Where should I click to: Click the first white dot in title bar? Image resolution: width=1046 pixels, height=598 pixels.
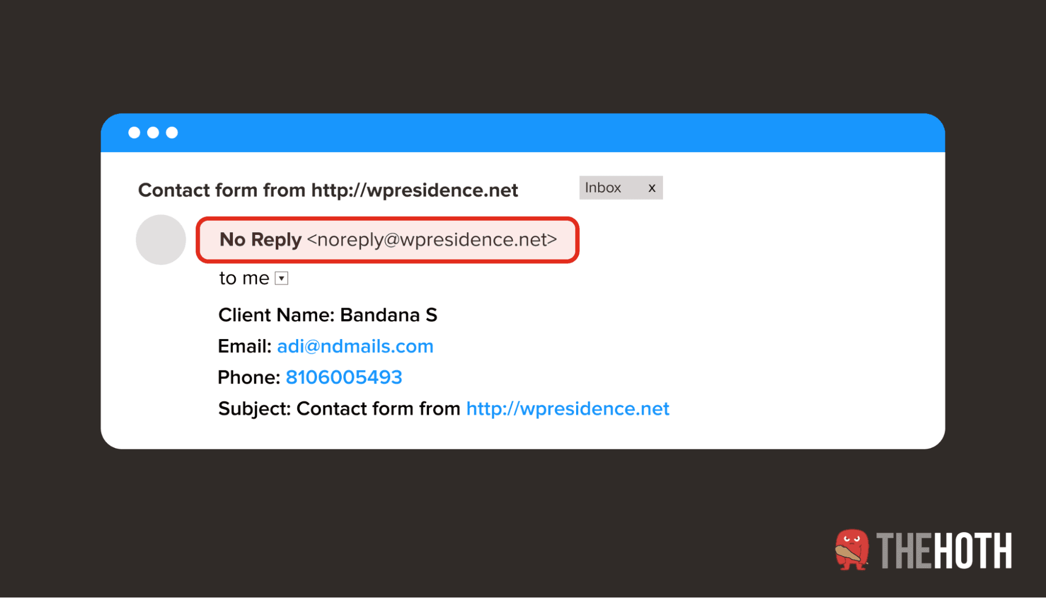pyautogui.click(x=134, y=133)
